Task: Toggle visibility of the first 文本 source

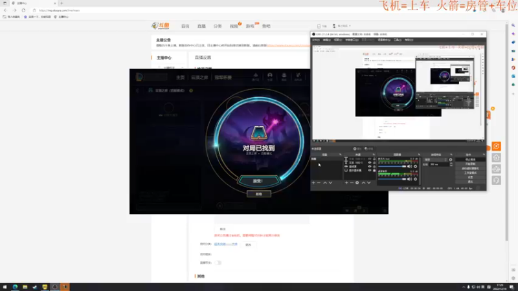Action: [370, 159]
